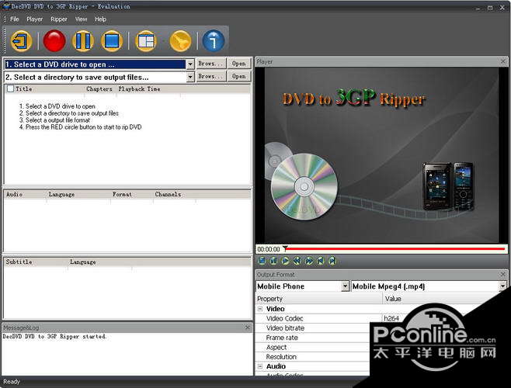Click the player pause button
Viewport: 511px width, 388px height.
(273, 261)
